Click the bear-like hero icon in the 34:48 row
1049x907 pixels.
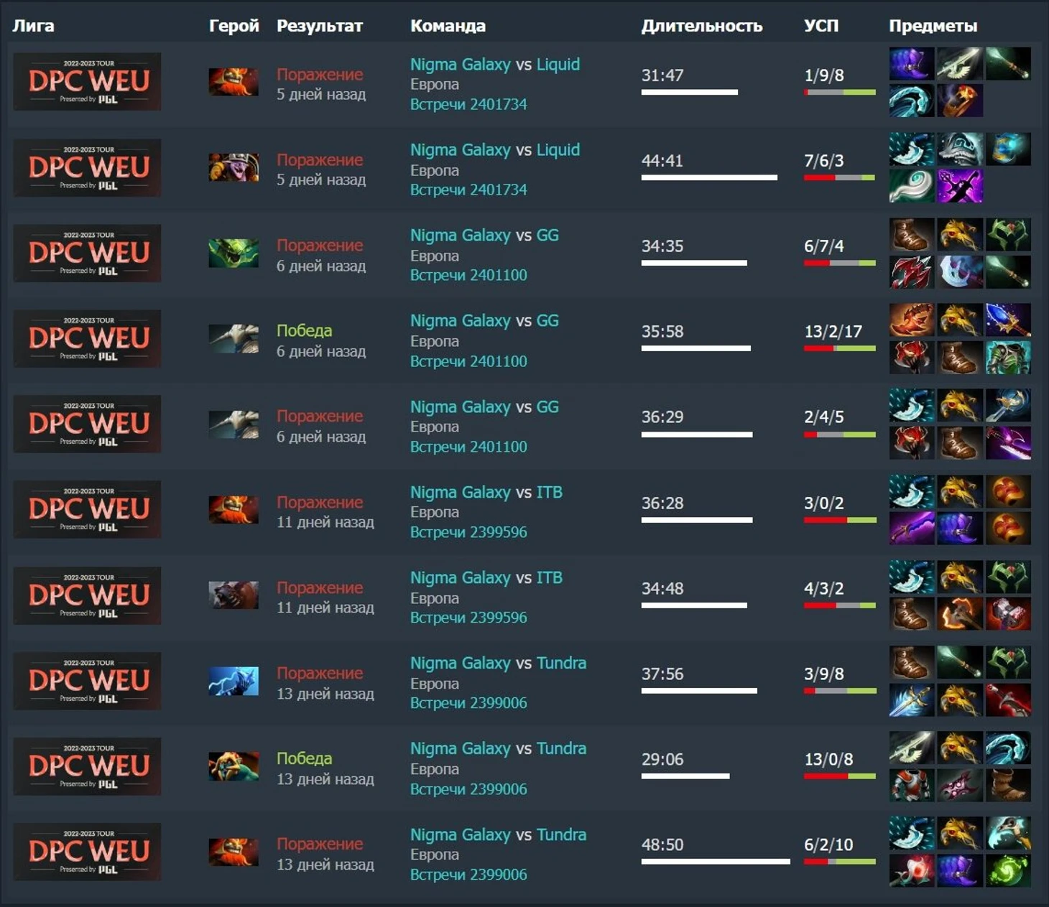(234, 595)
